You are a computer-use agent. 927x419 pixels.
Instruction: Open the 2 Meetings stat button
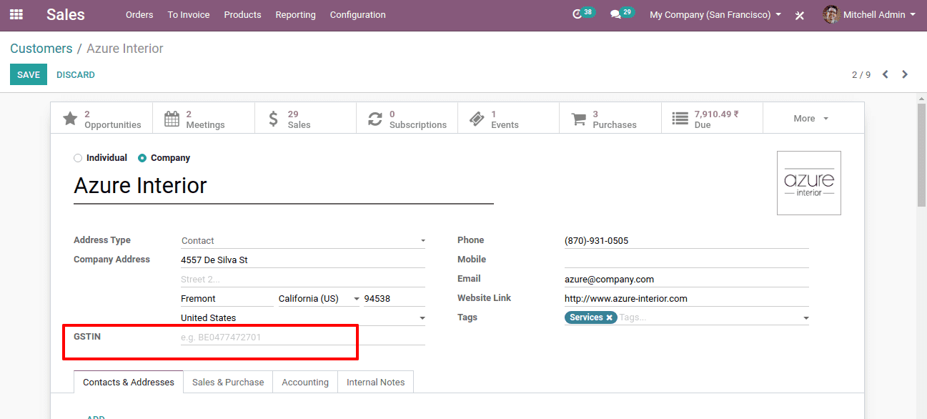tap(204, 119)
